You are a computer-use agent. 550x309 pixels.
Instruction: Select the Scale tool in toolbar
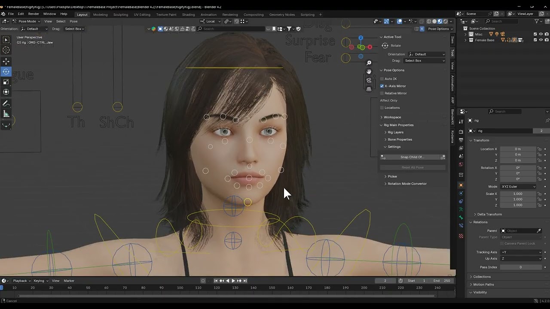pyautogui.click(x=6, y=82)
